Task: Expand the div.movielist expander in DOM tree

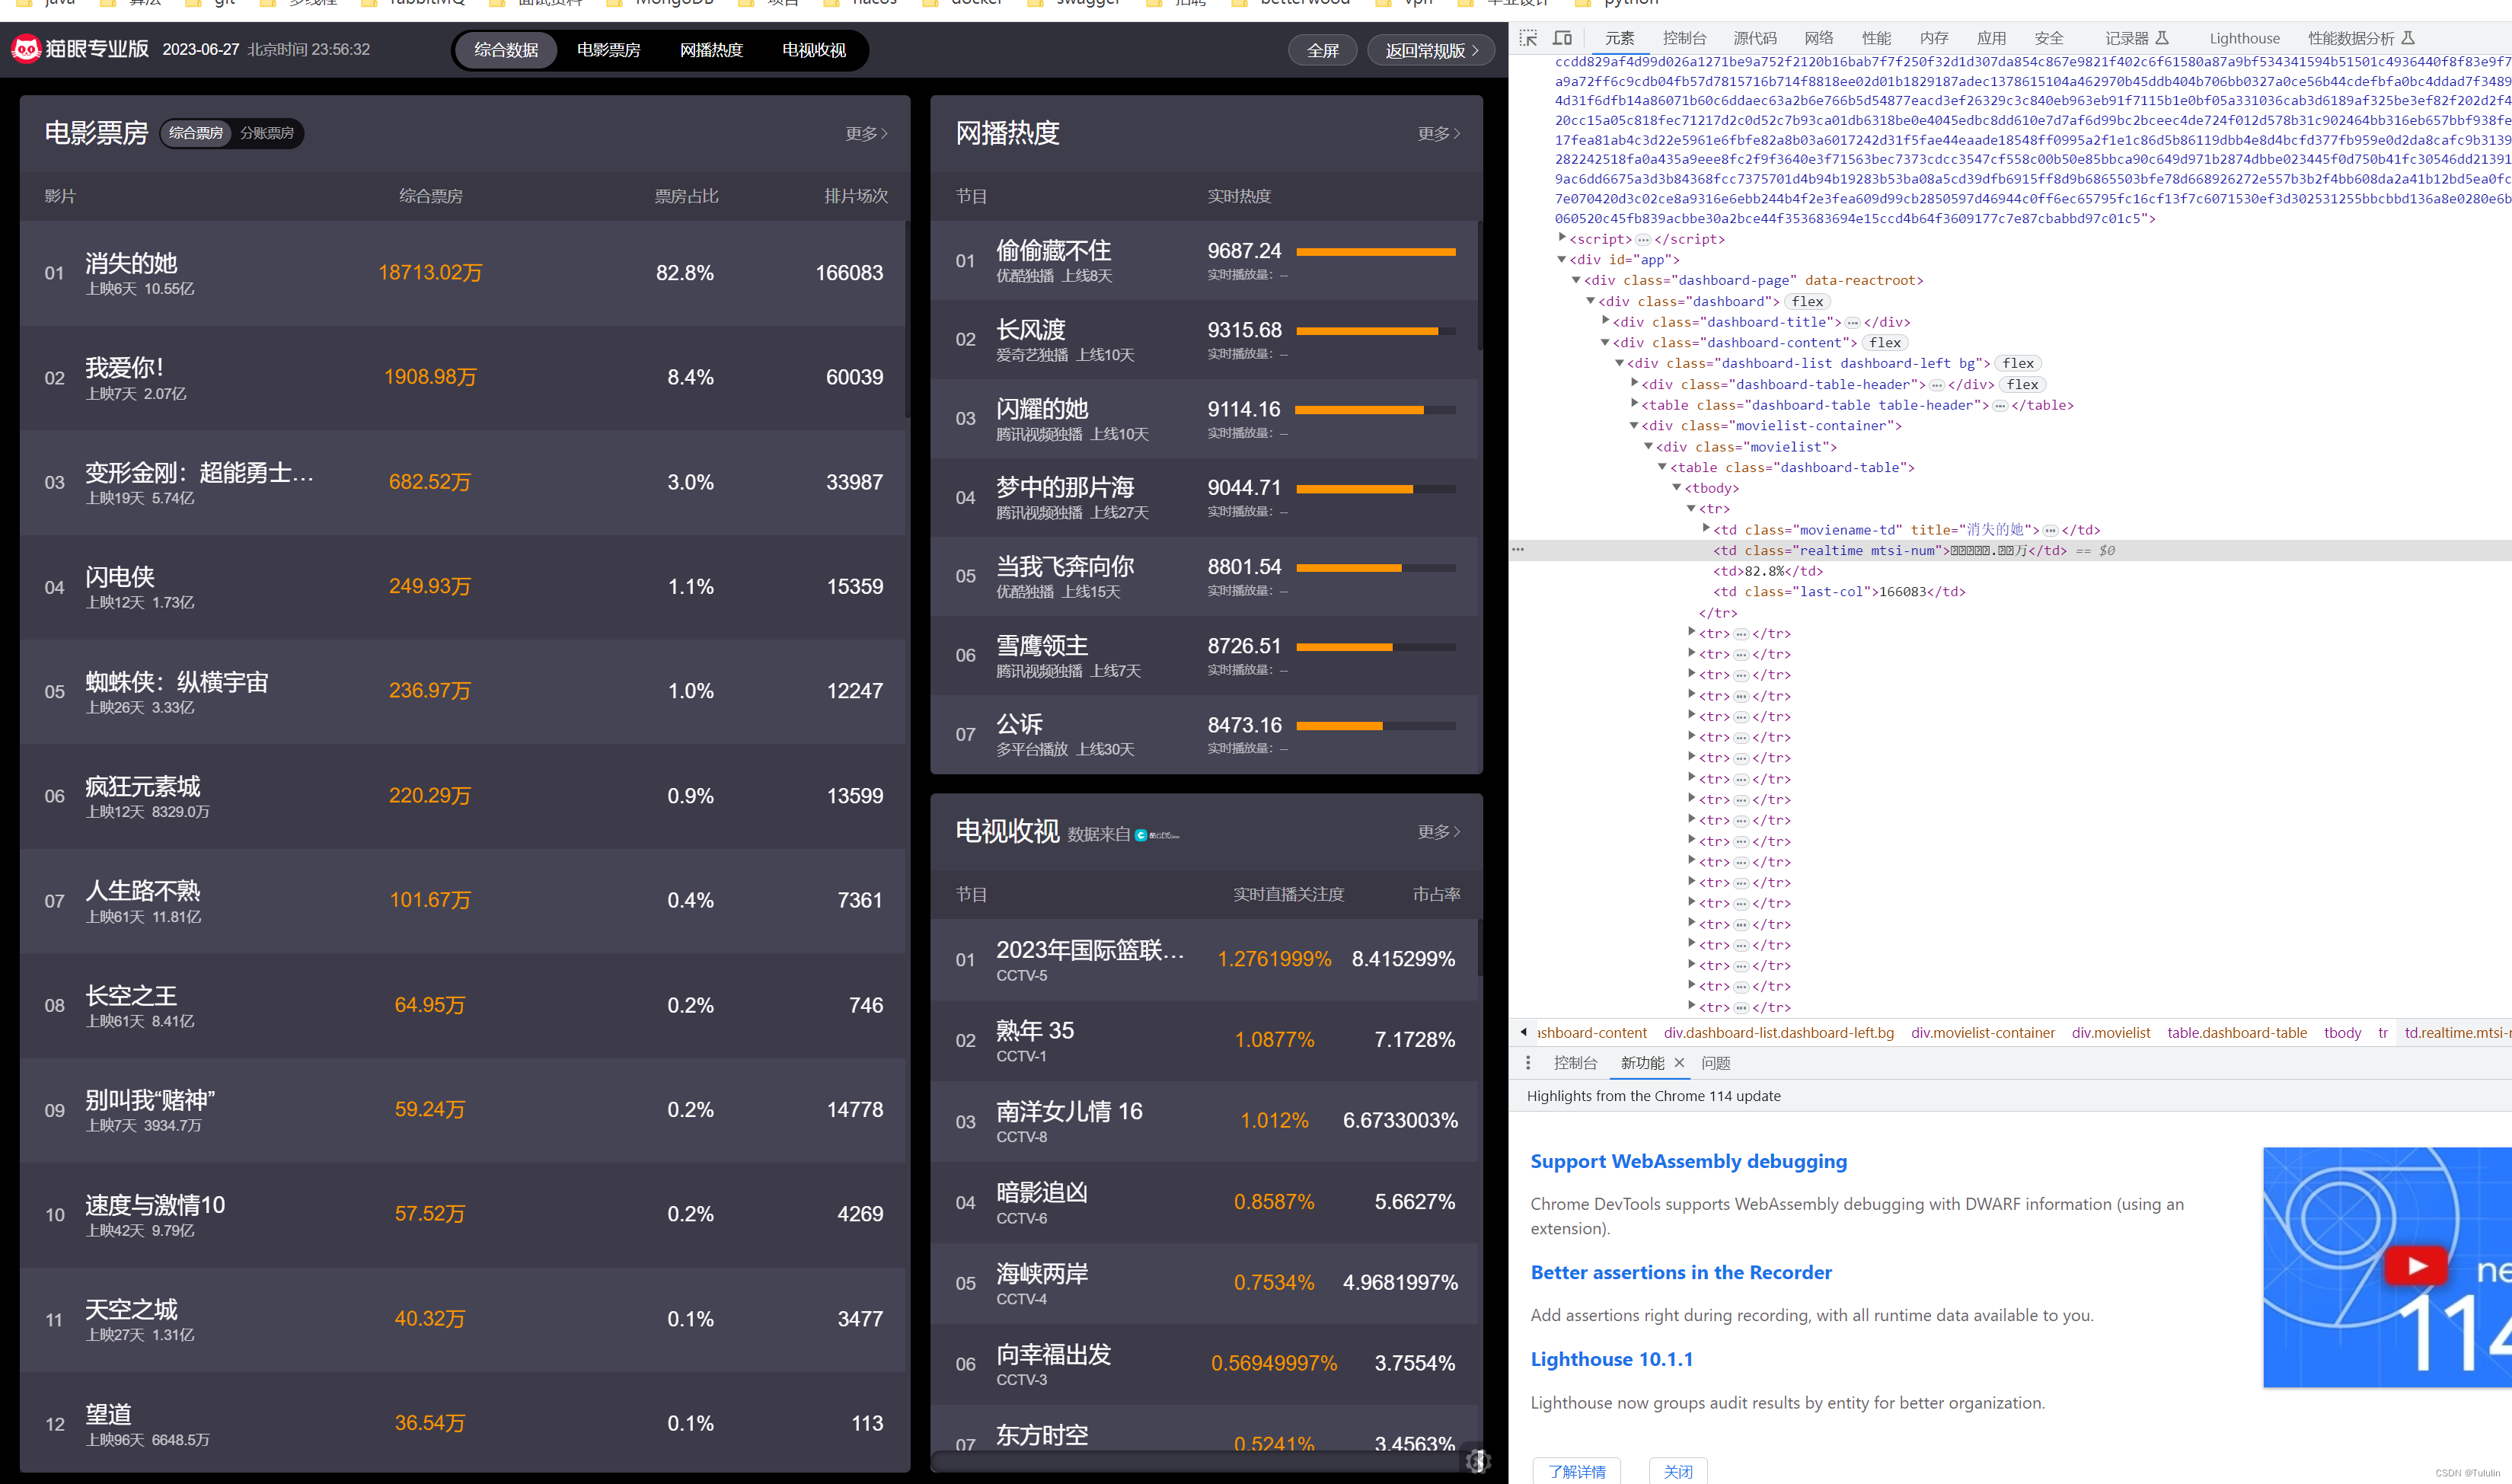Action: 1650,447
